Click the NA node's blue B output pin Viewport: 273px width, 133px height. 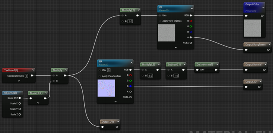click(x=130, y=86)
